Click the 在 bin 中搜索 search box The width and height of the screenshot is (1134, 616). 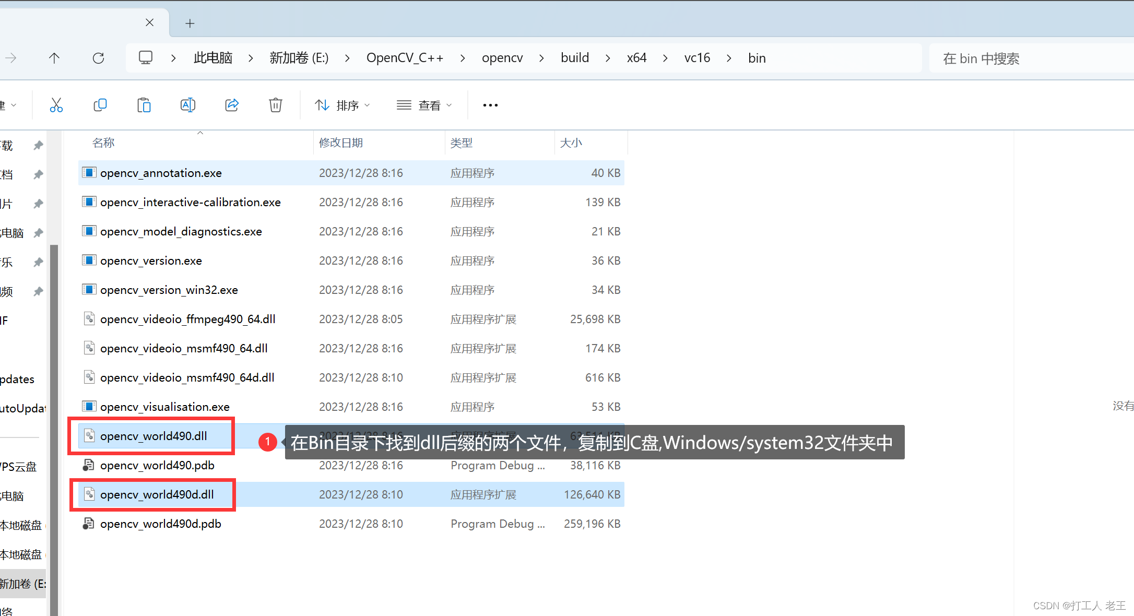1032,58
